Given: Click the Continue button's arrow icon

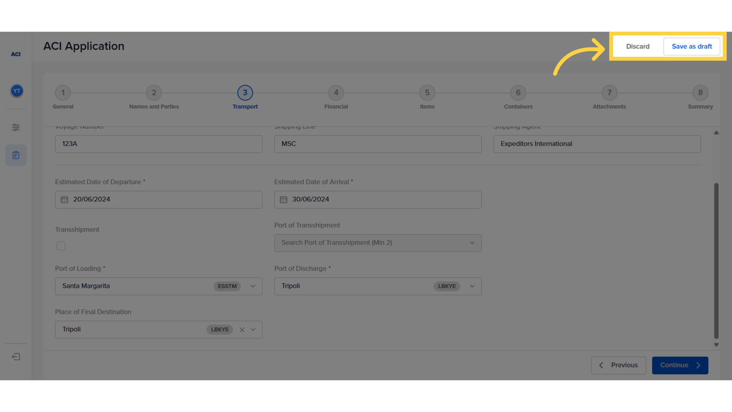Looking at the screenshot, I should [x=698, y=365].
